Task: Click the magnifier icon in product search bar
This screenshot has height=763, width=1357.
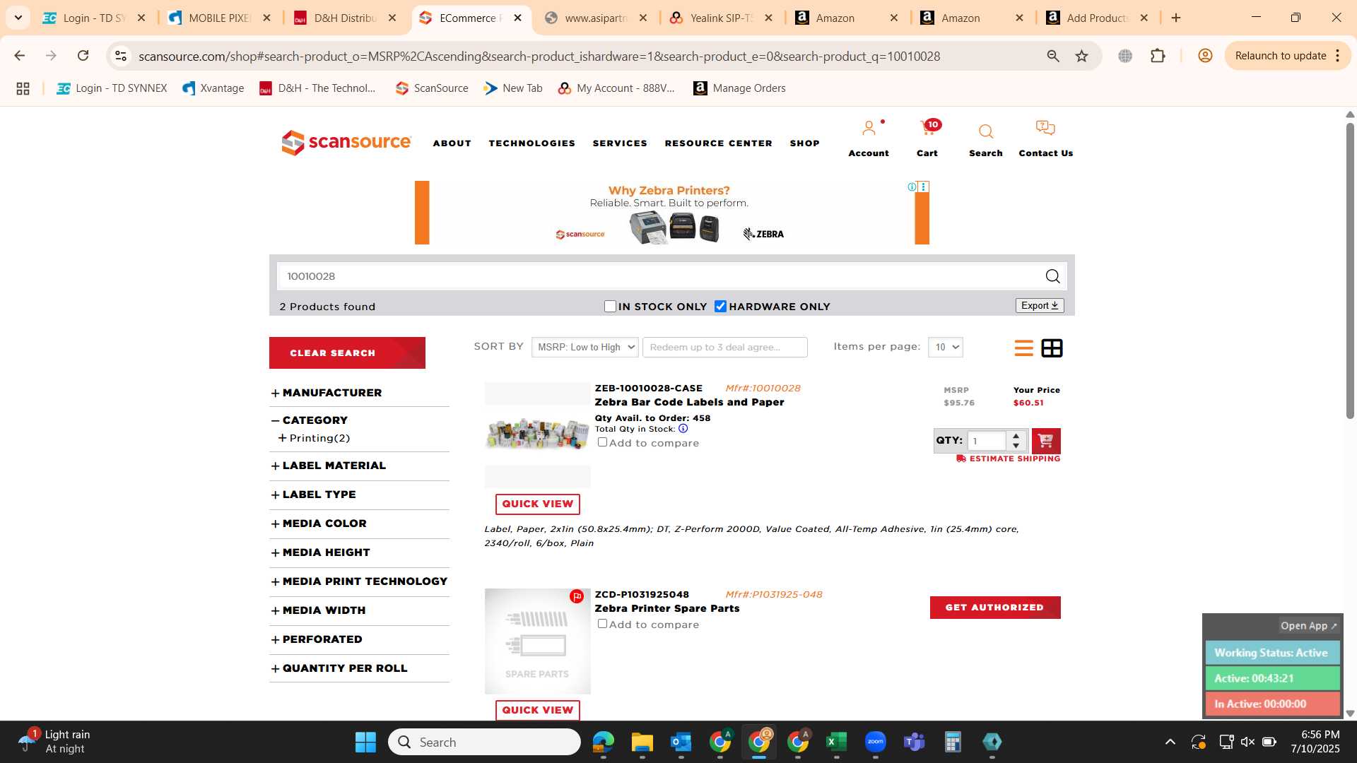Action: click(x=1052, y=276)
